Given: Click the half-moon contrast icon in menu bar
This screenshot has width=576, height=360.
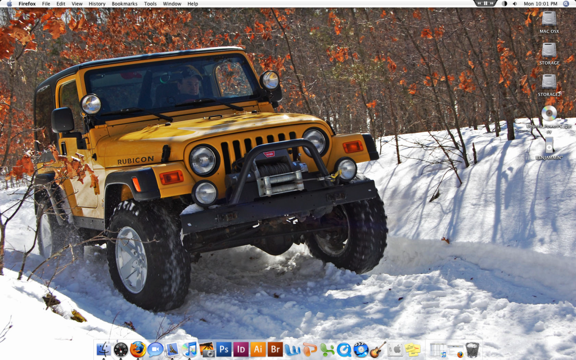Looking at the screenshot, I should click(x=505, y=4).
